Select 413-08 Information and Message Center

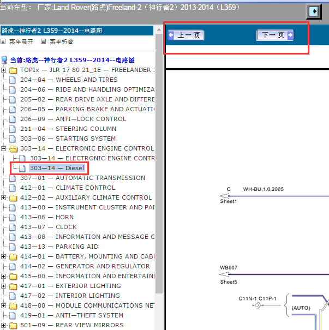point(87,237)
